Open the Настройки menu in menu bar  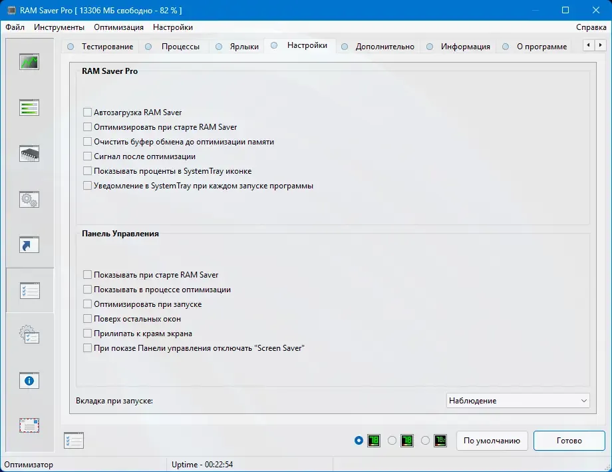(x=173, y=27)
